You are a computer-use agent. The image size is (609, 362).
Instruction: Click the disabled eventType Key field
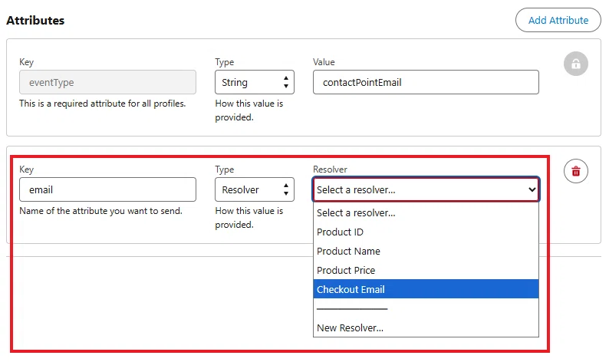pos(107,82)
